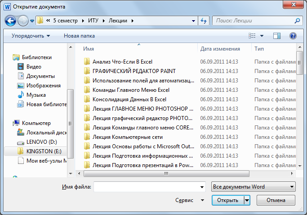Click the blue Help icon
Image resolution: width=307 pixels, height=215 pixels.
pyautogui.click(x=293, y=36)
